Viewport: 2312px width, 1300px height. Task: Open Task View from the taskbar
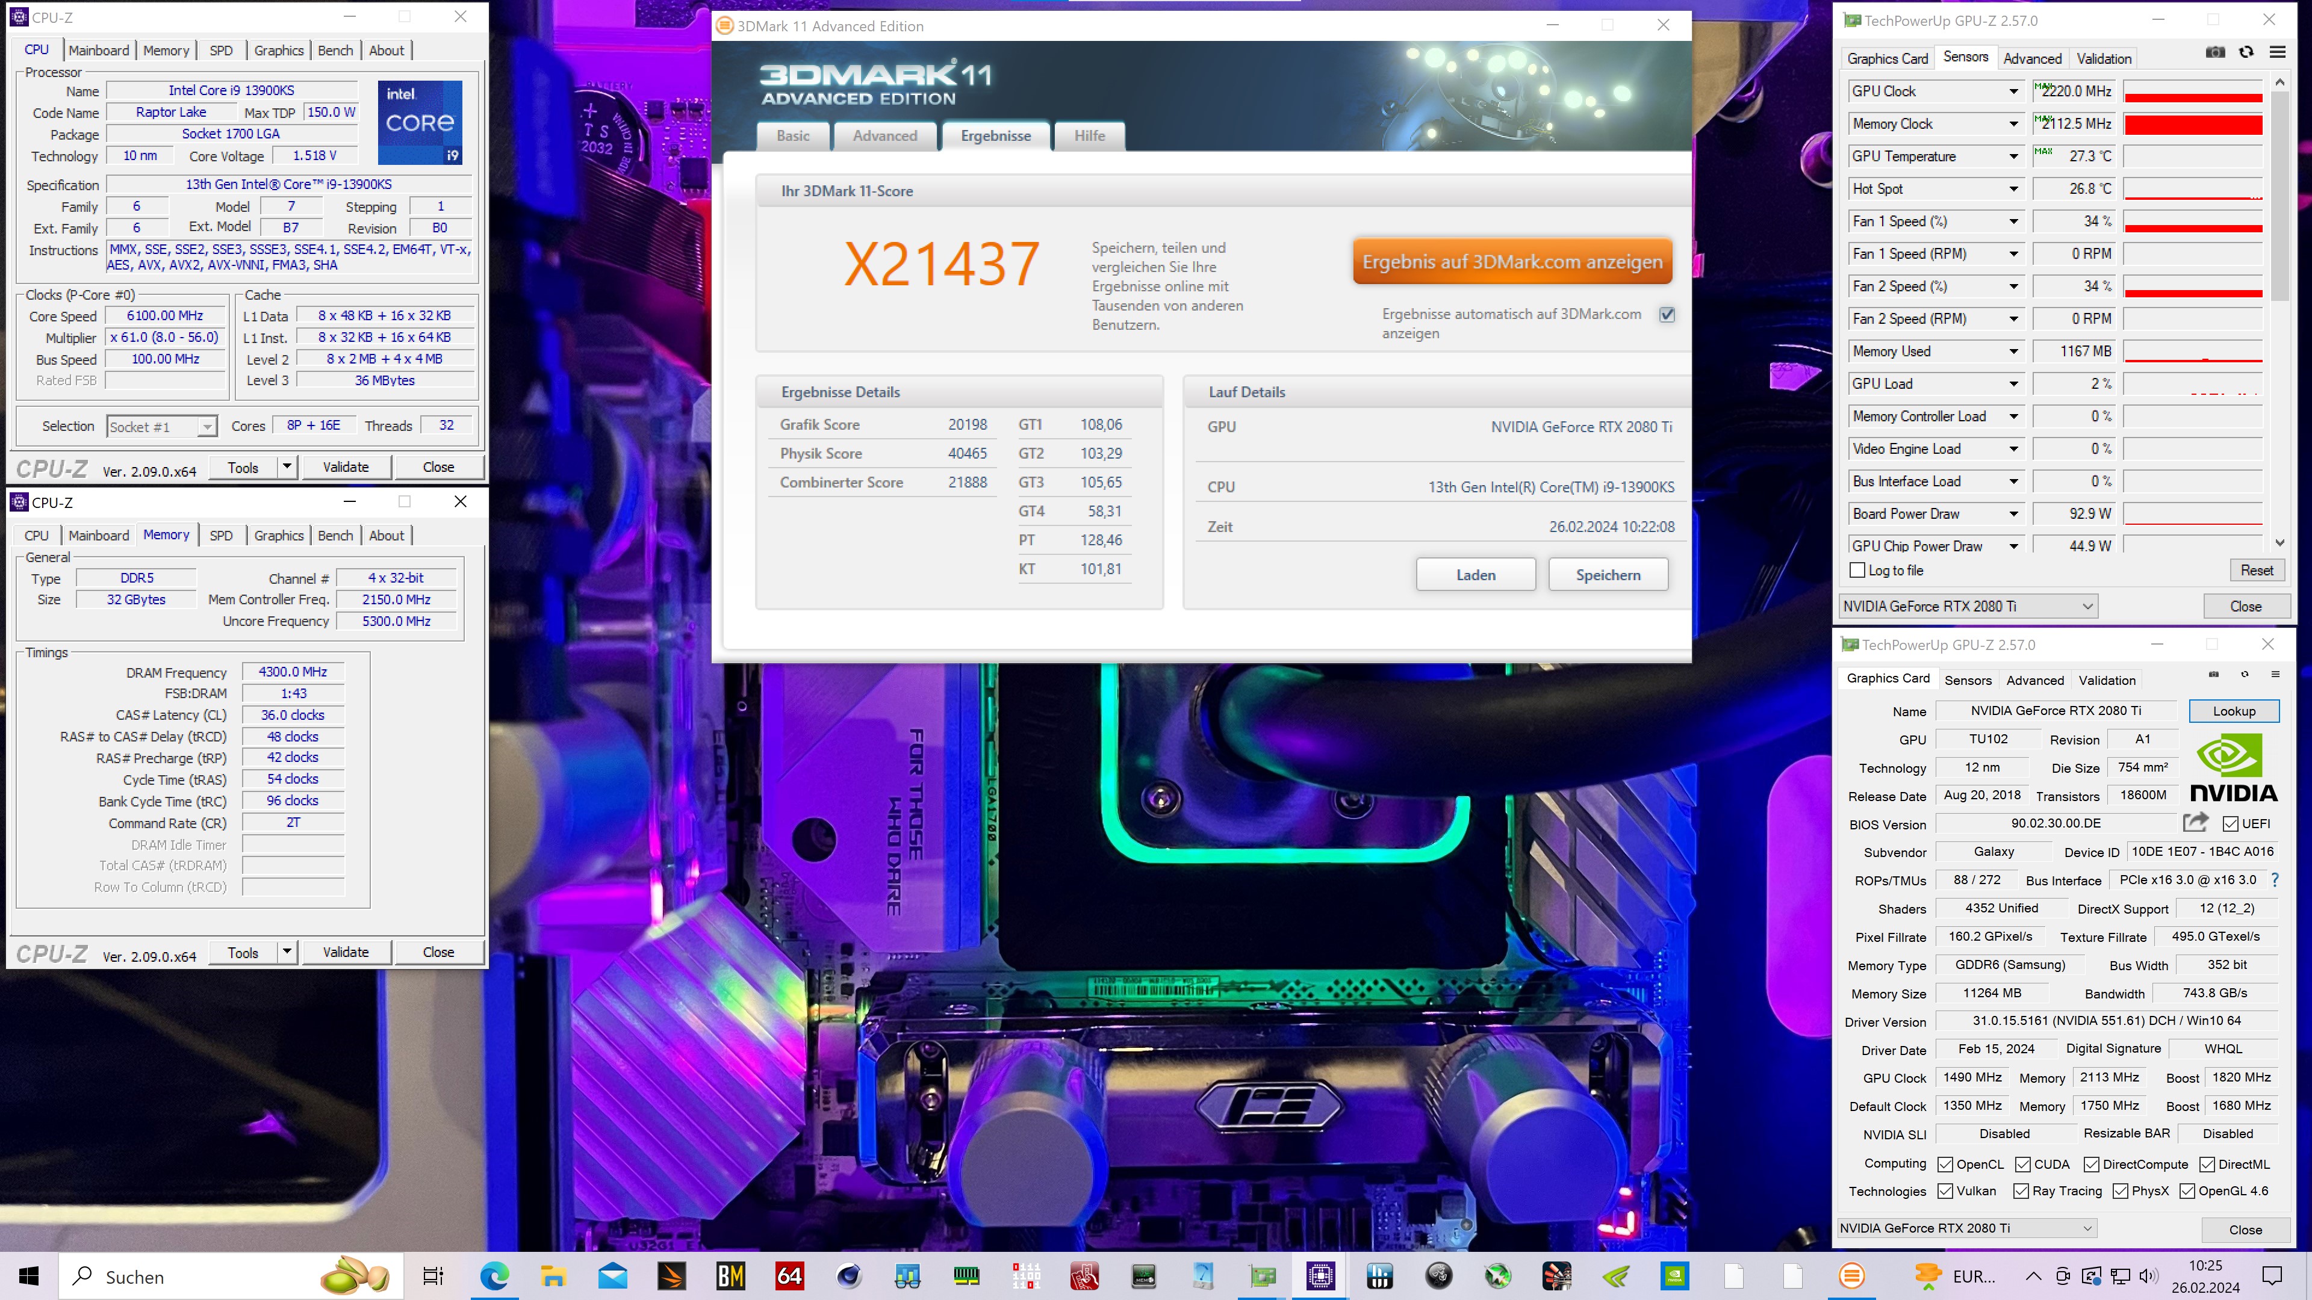433,1276
